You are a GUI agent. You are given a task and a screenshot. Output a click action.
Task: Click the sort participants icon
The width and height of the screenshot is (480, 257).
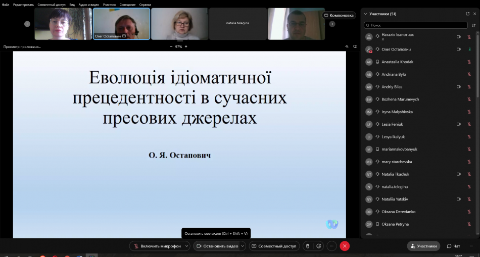(473, 25)
